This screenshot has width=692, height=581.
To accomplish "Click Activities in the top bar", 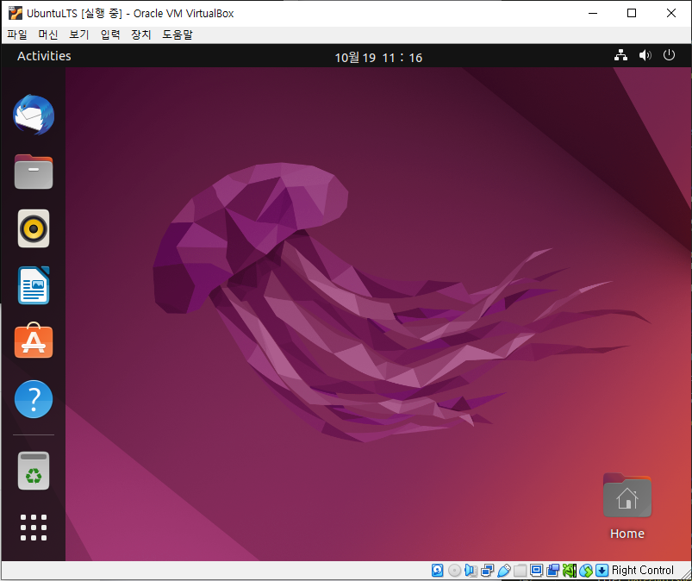I will tap(44, 56).
